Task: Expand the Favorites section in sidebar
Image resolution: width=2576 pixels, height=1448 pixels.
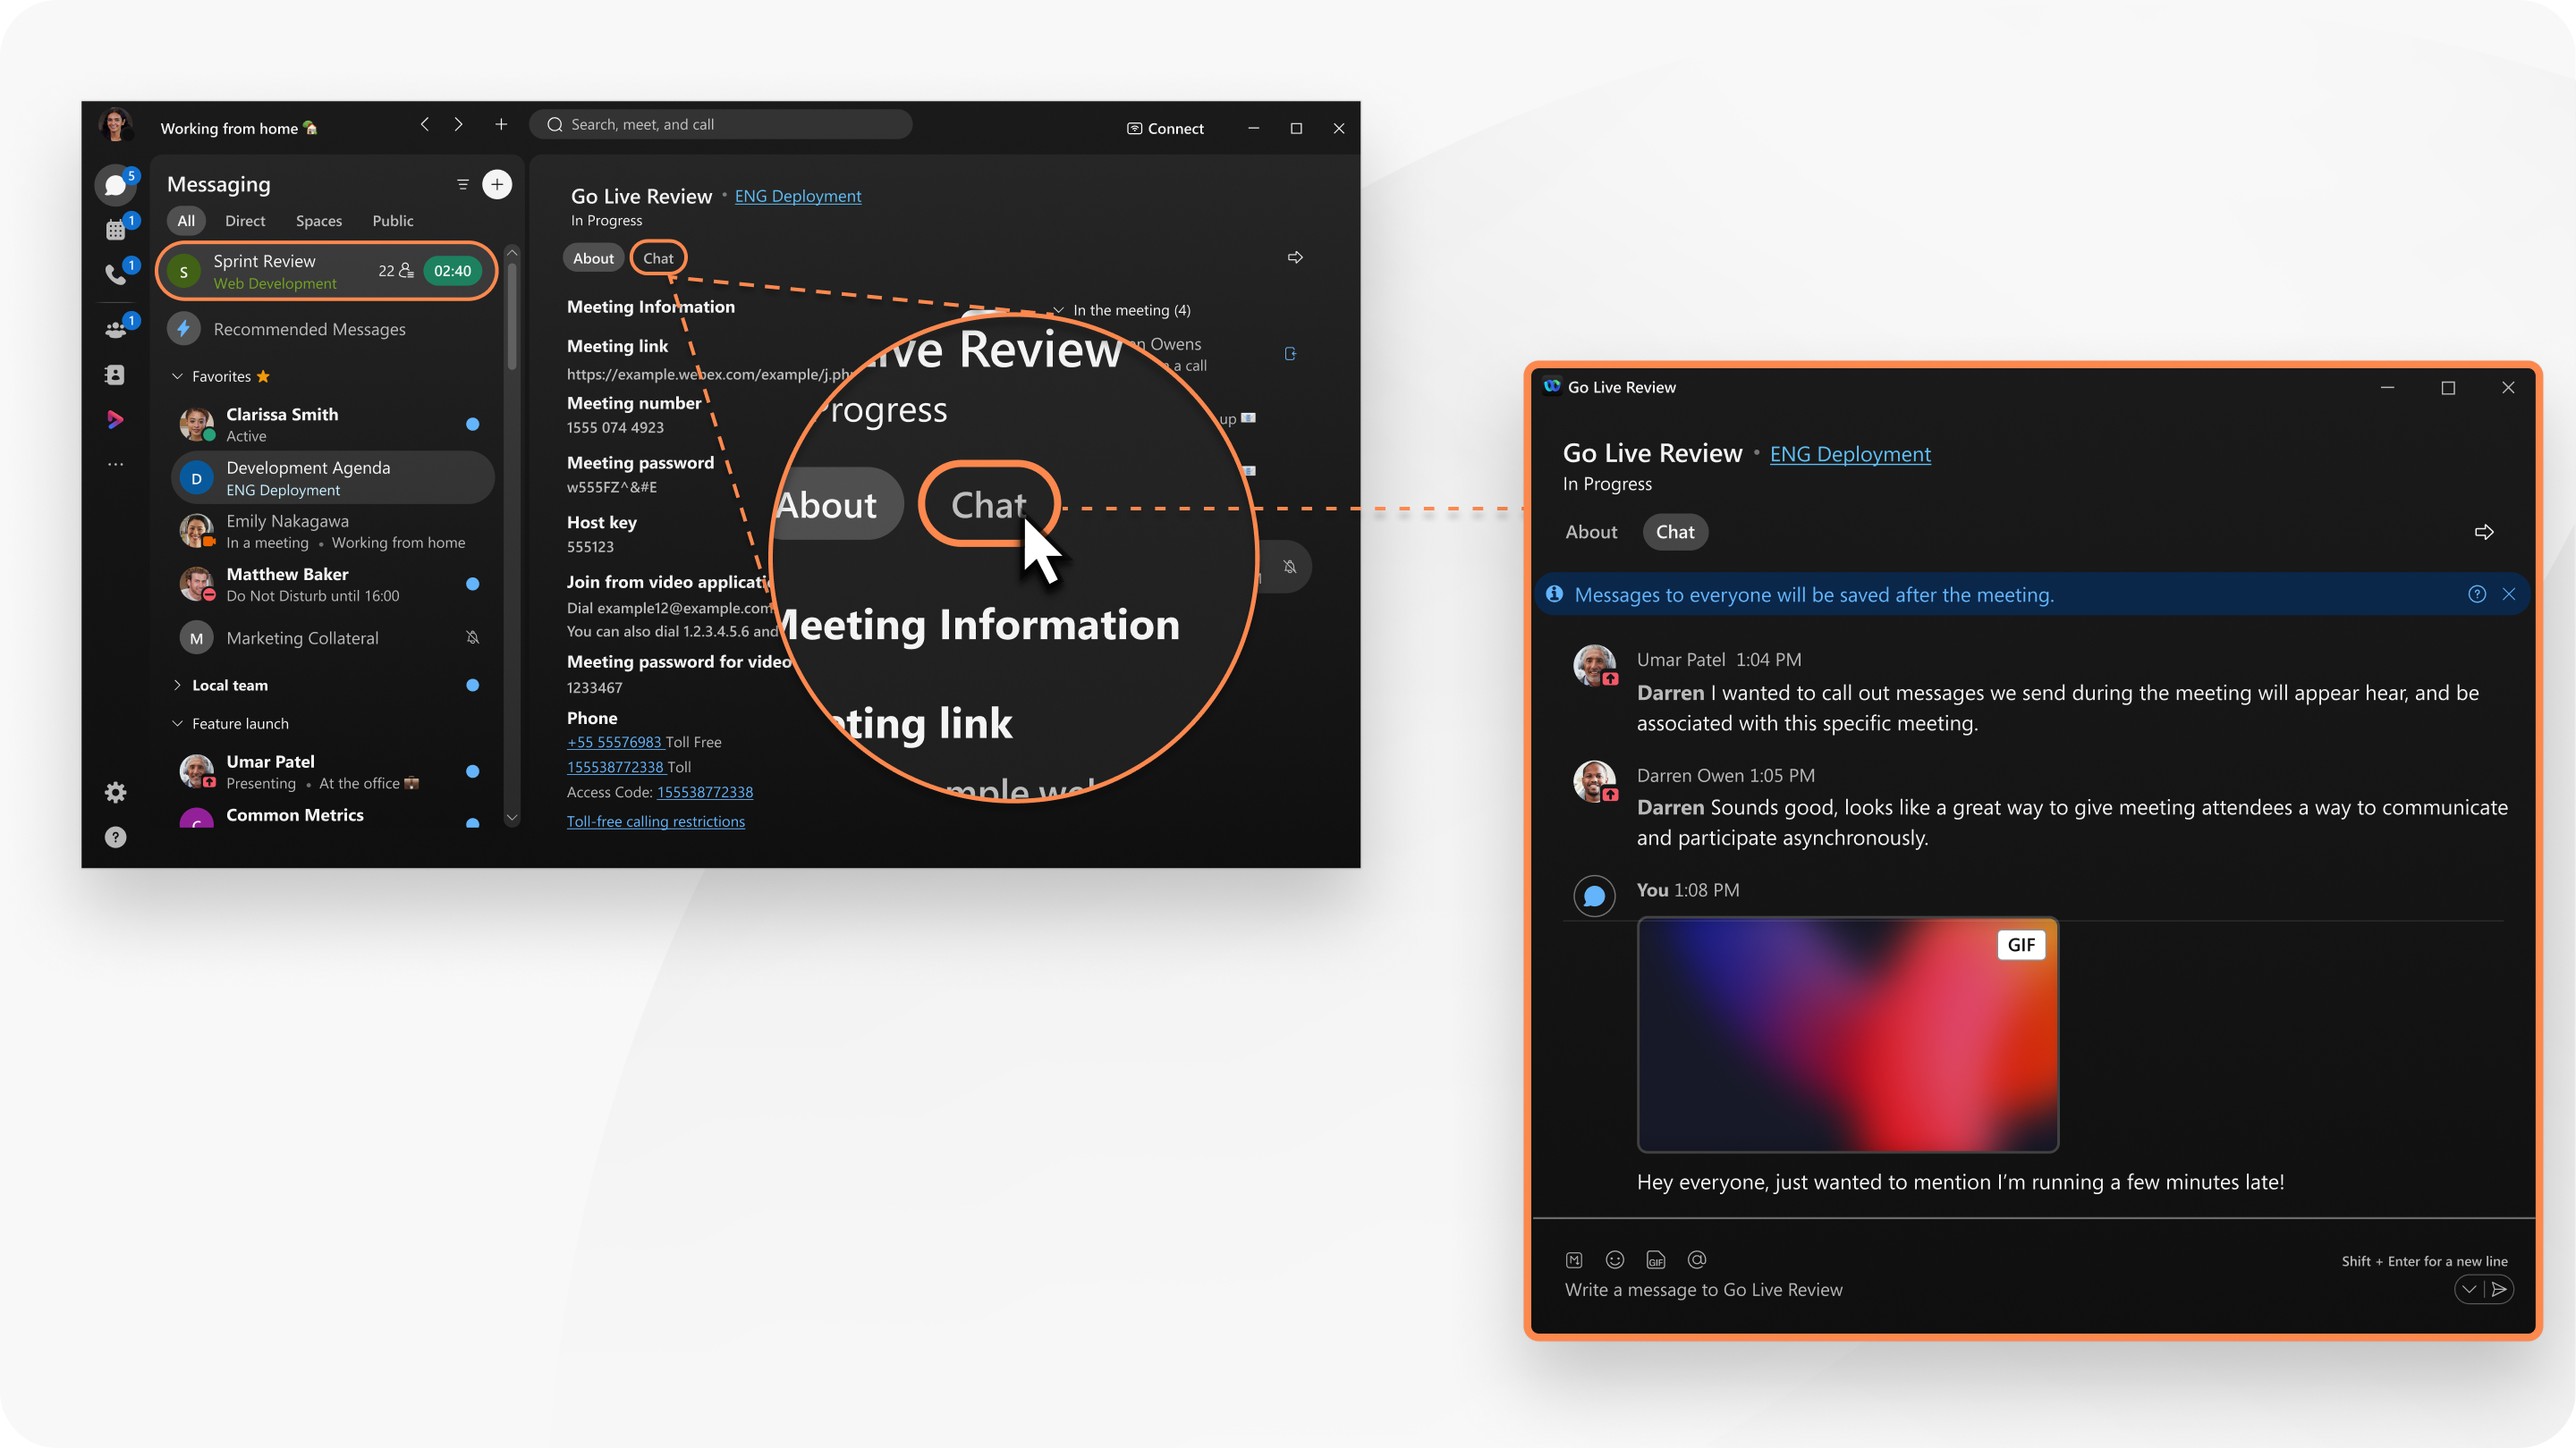Action: tap(177, 375)
